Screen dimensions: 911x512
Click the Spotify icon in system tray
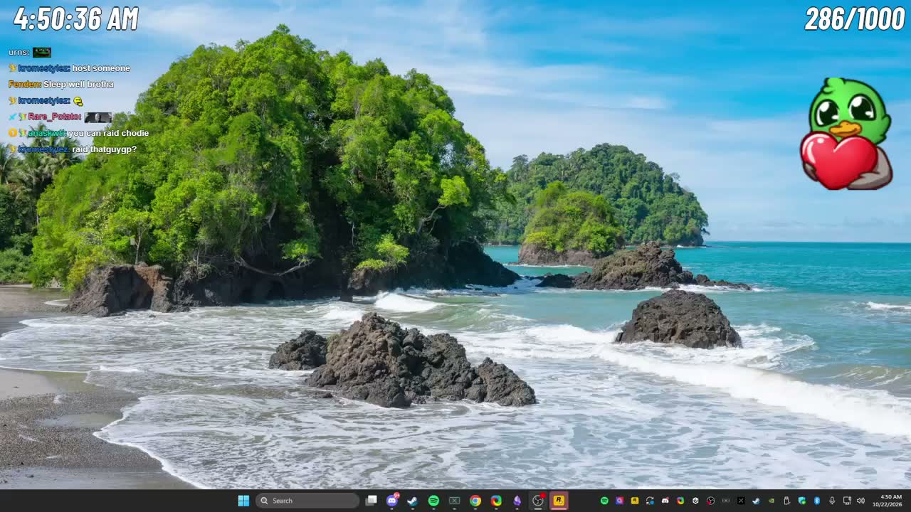click(x=604, y=501)
